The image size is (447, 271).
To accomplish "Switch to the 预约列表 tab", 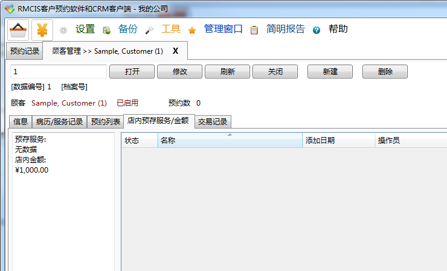I will [106, 122].
